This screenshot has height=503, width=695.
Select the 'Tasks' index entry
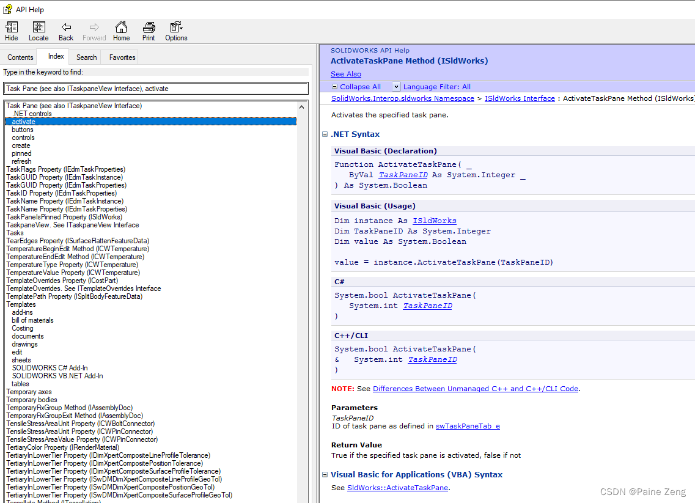pos(15,233)
